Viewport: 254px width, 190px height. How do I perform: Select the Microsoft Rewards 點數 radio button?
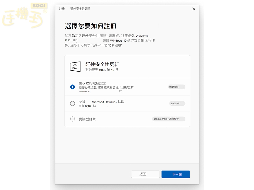pyautogui.click(x=72, y=103)
